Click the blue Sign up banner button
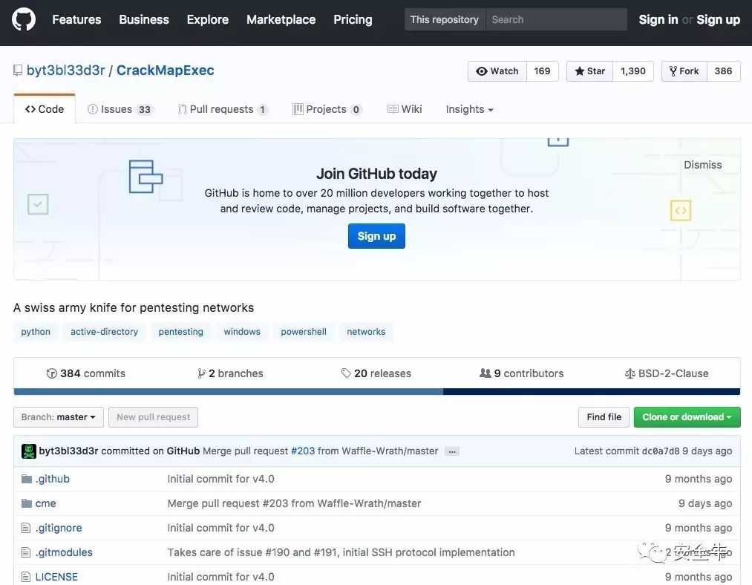The image size is (752, 585). (x=376, y=236)
